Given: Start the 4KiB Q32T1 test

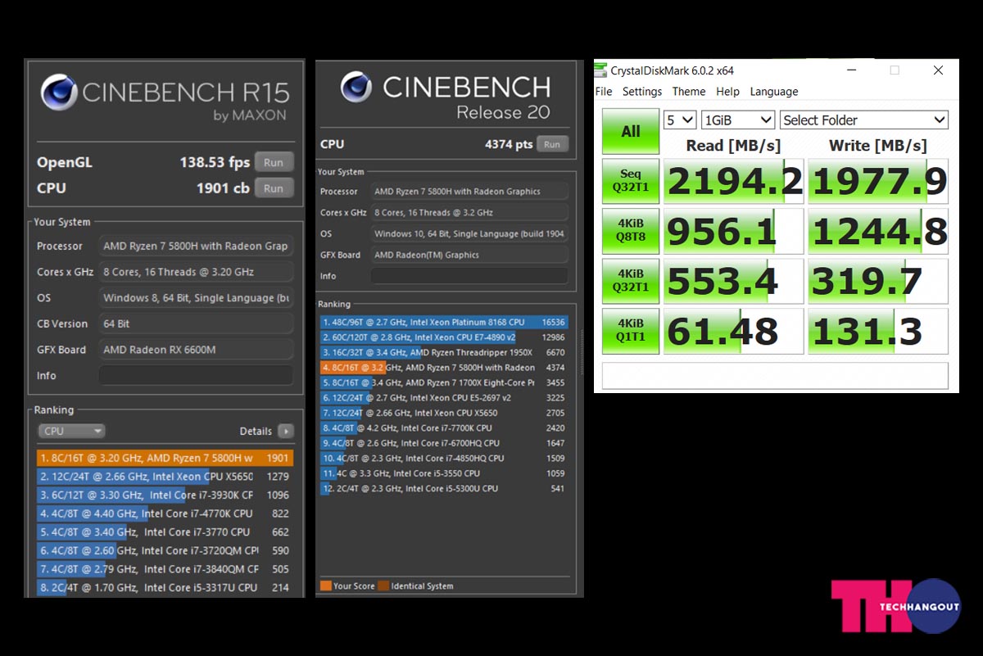Looking at the screenshot, I should point(631,281).
